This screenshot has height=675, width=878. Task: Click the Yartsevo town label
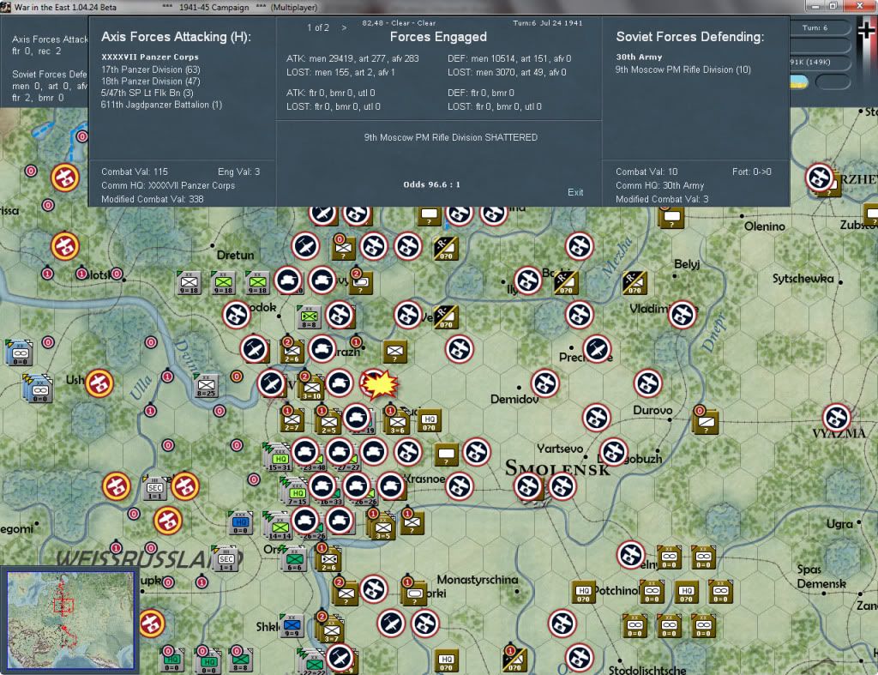pyautogui.click(x=560, y=449)
